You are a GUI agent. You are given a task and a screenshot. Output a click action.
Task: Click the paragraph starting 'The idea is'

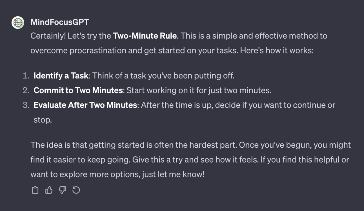click(x=190, y=160)
